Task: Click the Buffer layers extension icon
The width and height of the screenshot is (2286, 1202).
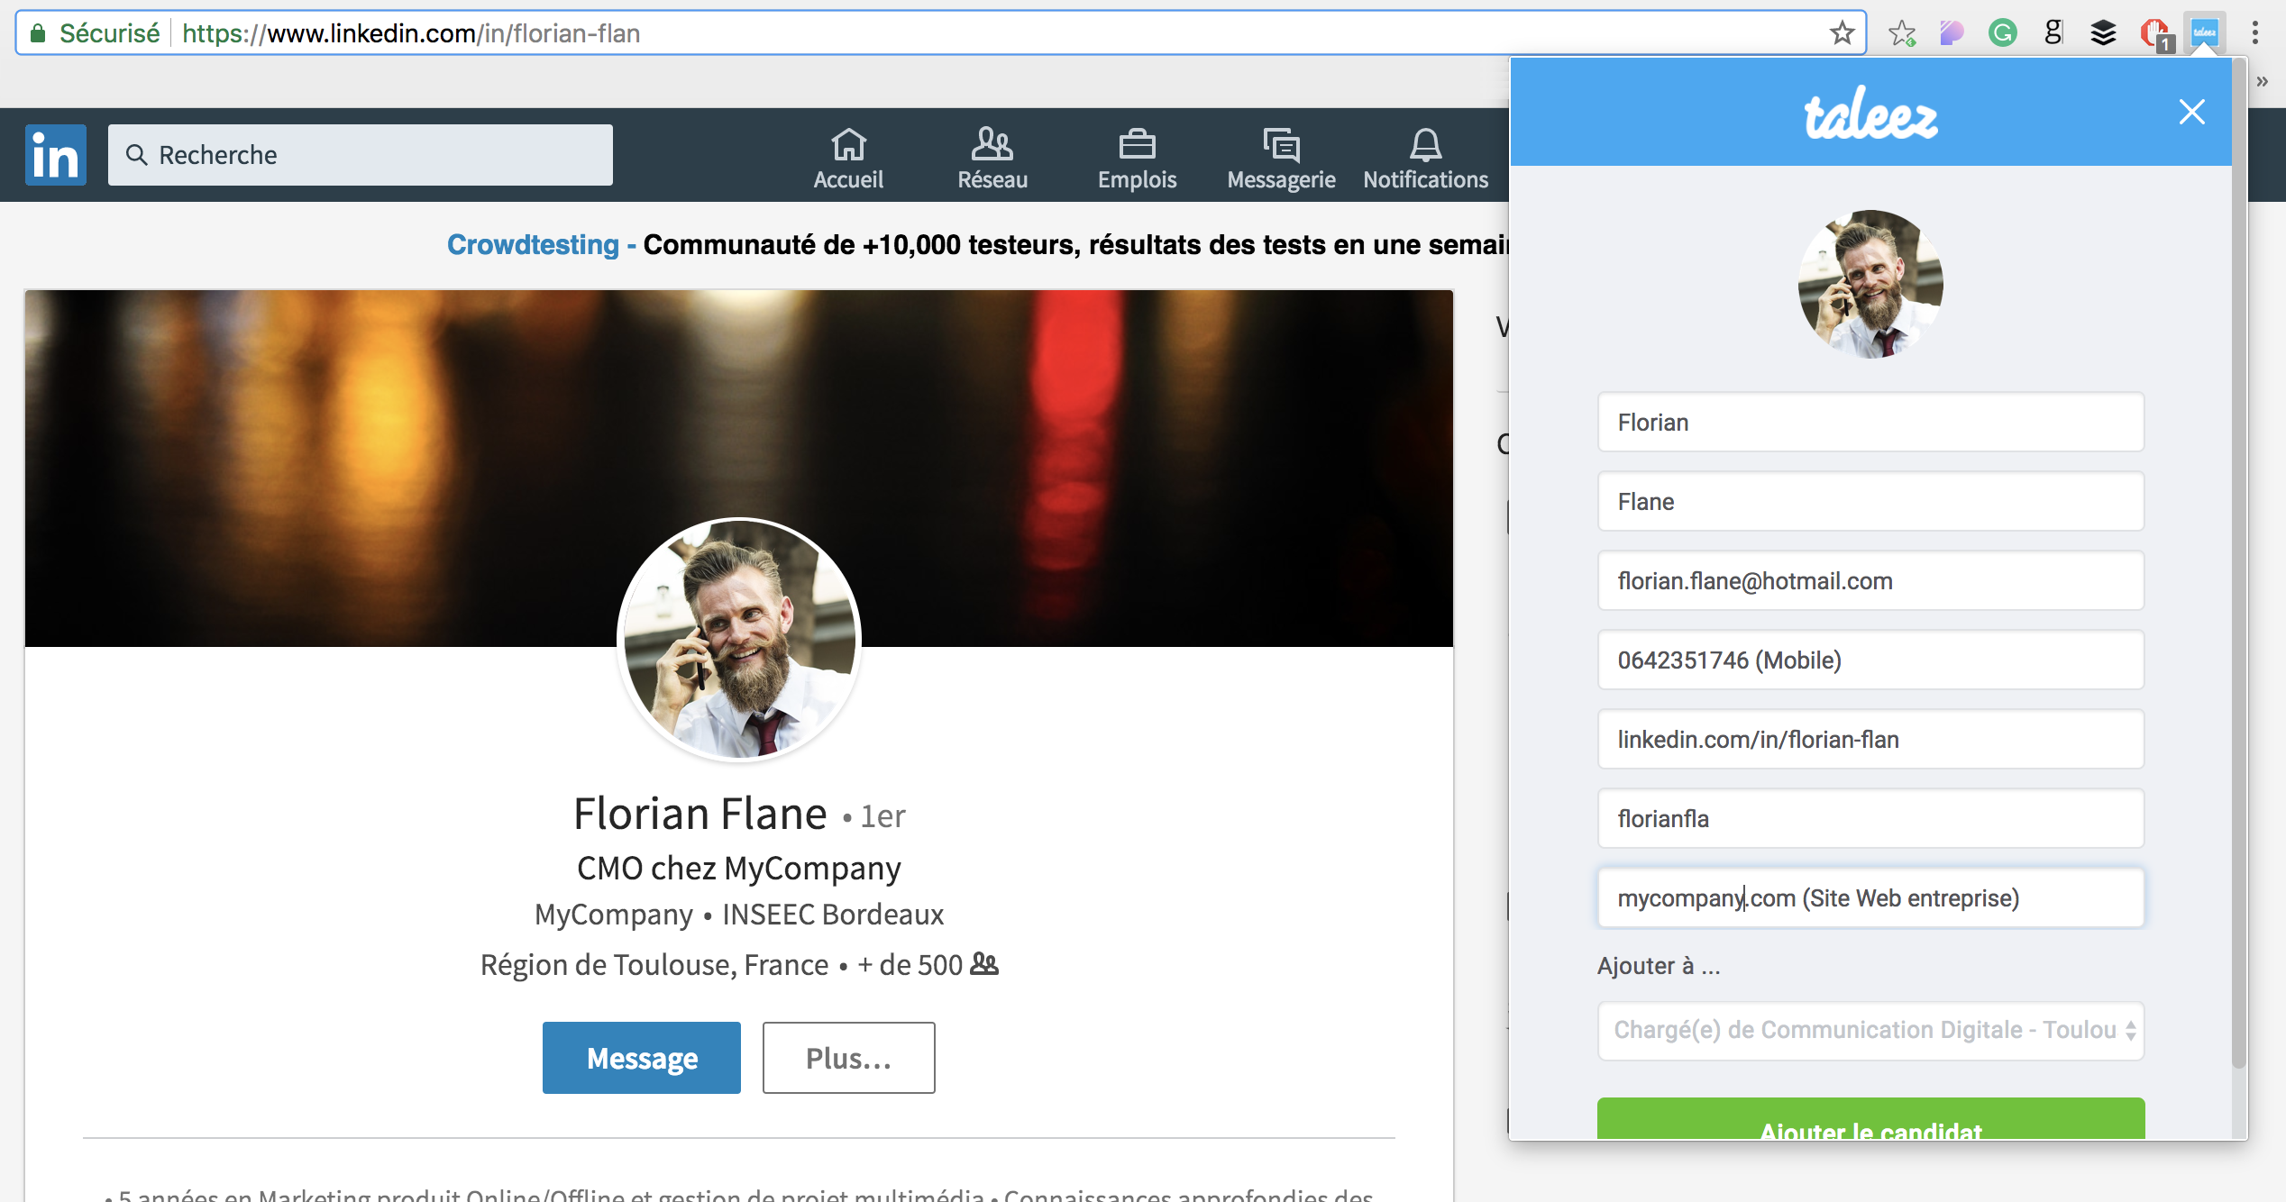Action: coord(2103,33)
